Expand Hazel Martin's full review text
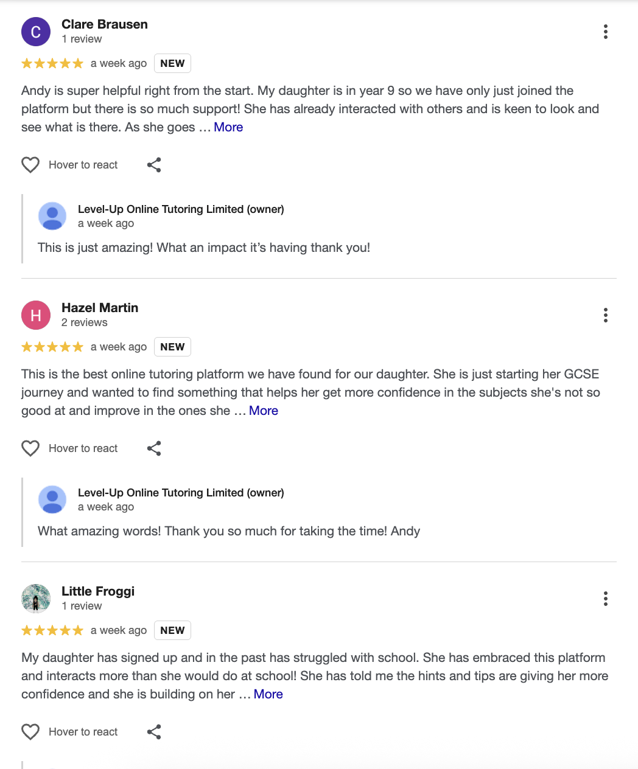 click(264, 411)
